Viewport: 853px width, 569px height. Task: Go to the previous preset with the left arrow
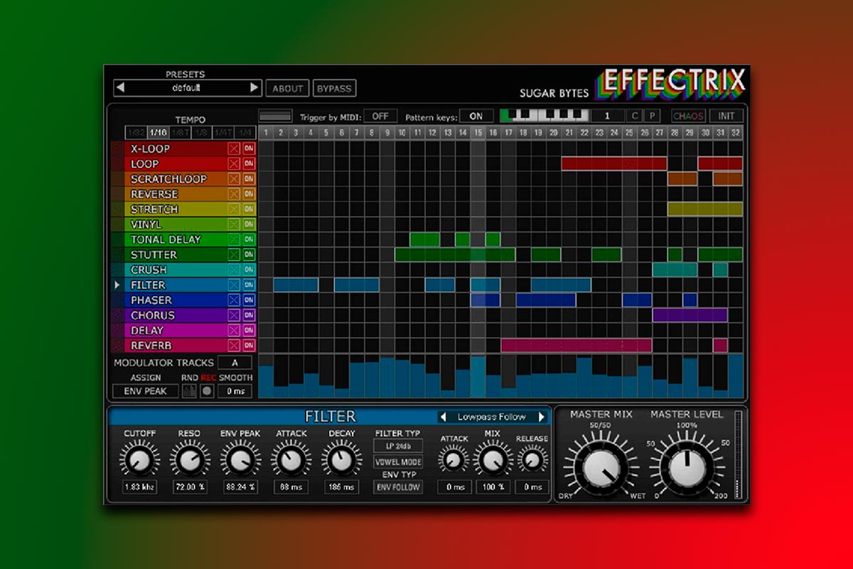tap(121, 88)
